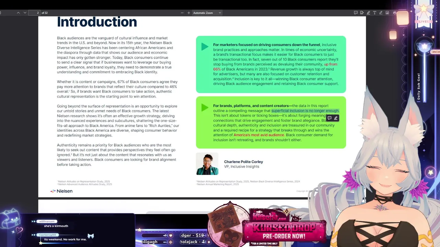Select the draw pen tool in the toolbar
Screen dimensions: 440x247
click(381, 13)
